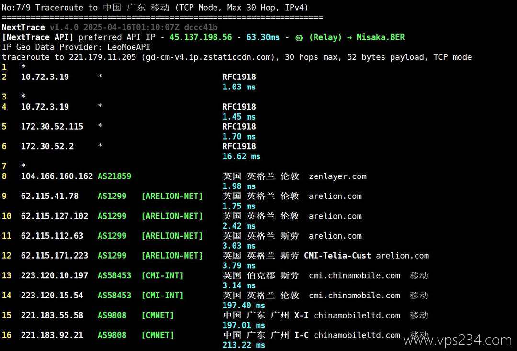Select hop 16 IP 221.183.92.21
This screenshot has height=351, width=517.
52,335
